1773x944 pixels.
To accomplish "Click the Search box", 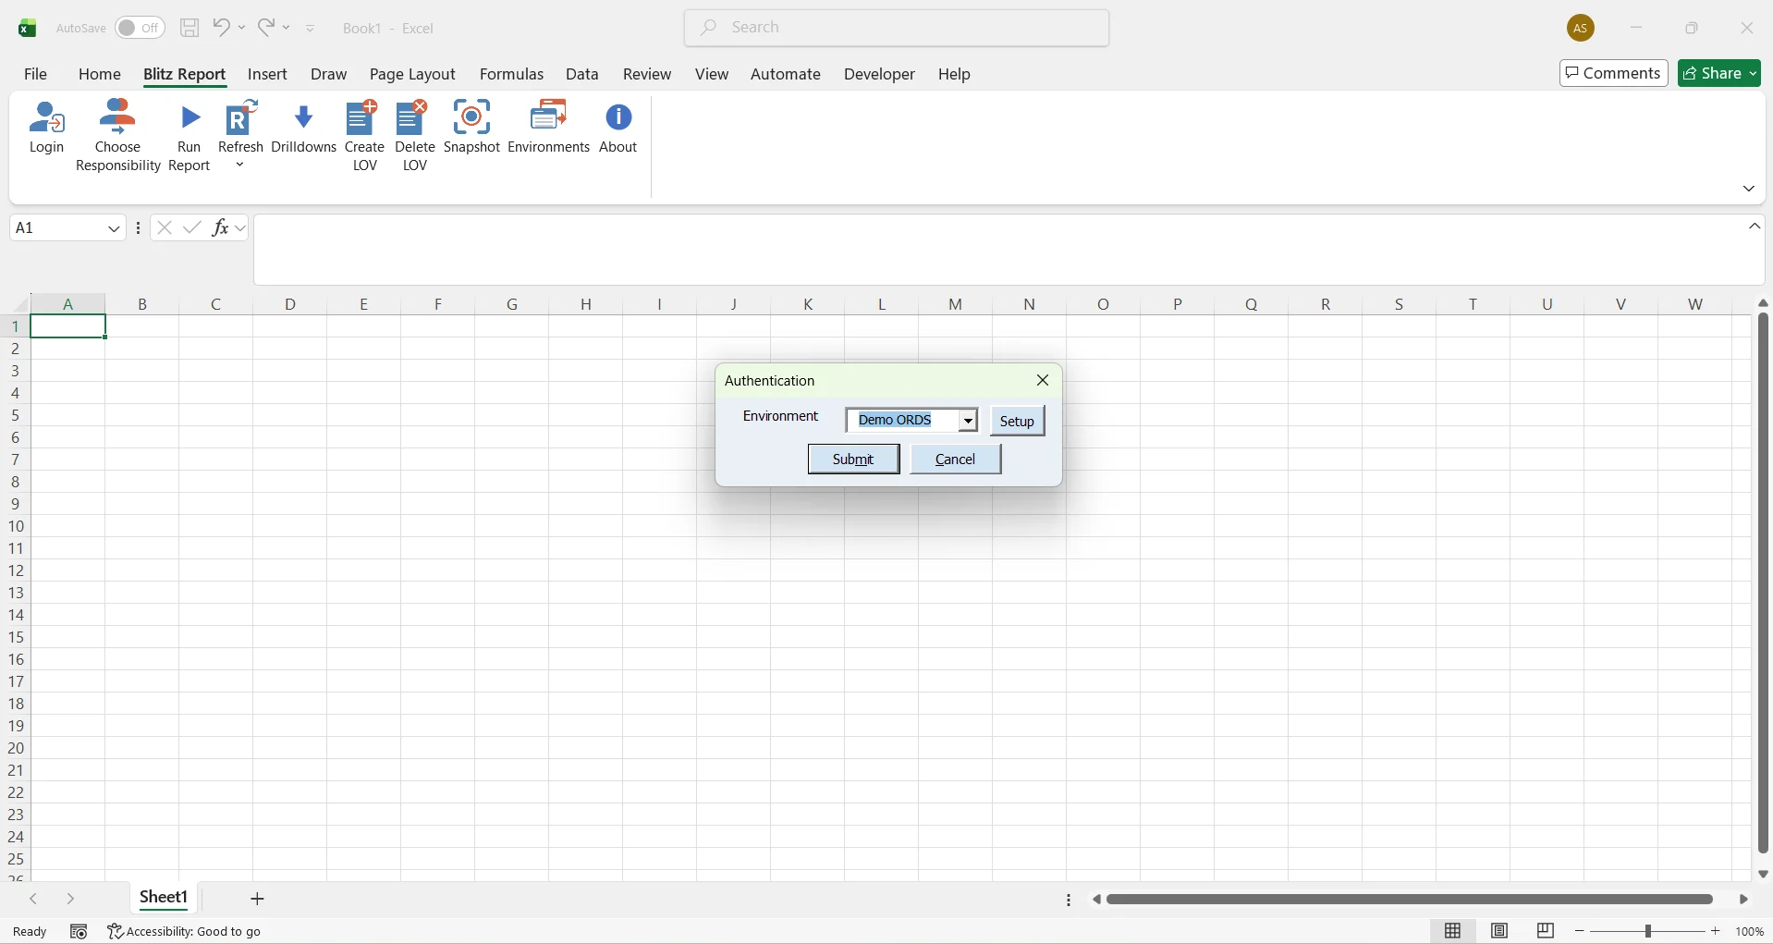I will tap(897, 28).
